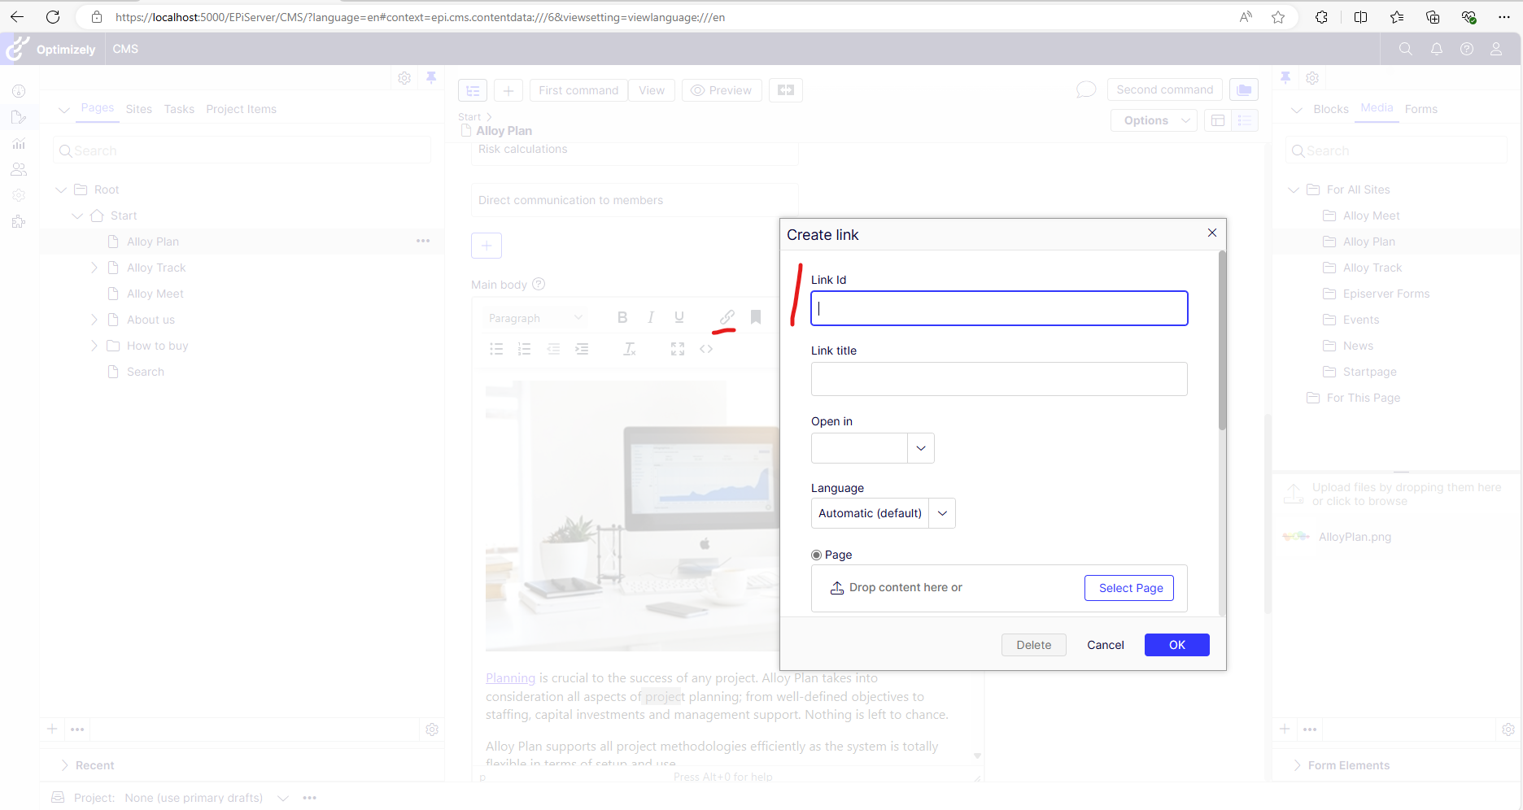The width and height of the screenshot is (1523, 810).
Task: Open the source code view icon
Action: (706, 349)
